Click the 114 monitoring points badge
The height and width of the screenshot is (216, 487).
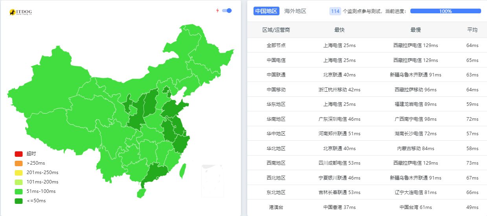(x=335, y=11)
